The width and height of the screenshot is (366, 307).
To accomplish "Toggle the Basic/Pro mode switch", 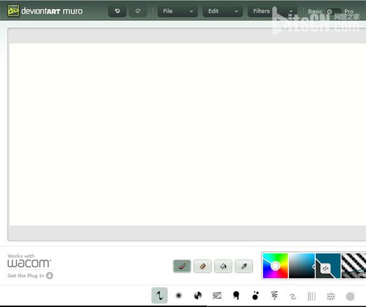I will point(334,11).
